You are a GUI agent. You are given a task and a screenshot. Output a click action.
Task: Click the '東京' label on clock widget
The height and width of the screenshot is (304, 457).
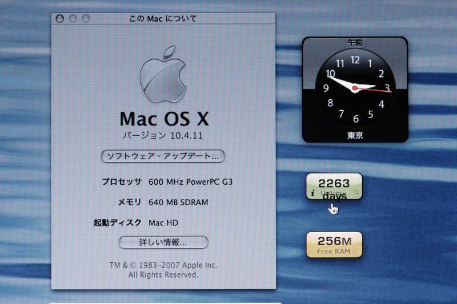[355, 135]
